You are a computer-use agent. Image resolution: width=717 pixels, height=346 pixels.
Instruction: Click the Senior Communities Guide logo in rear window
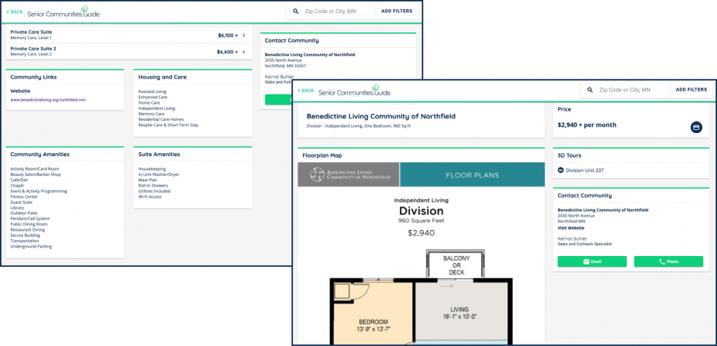(63, 12)
